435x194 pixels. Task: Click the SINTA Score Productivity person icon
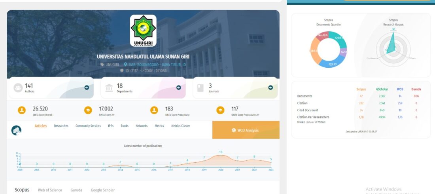pos(154,110)
